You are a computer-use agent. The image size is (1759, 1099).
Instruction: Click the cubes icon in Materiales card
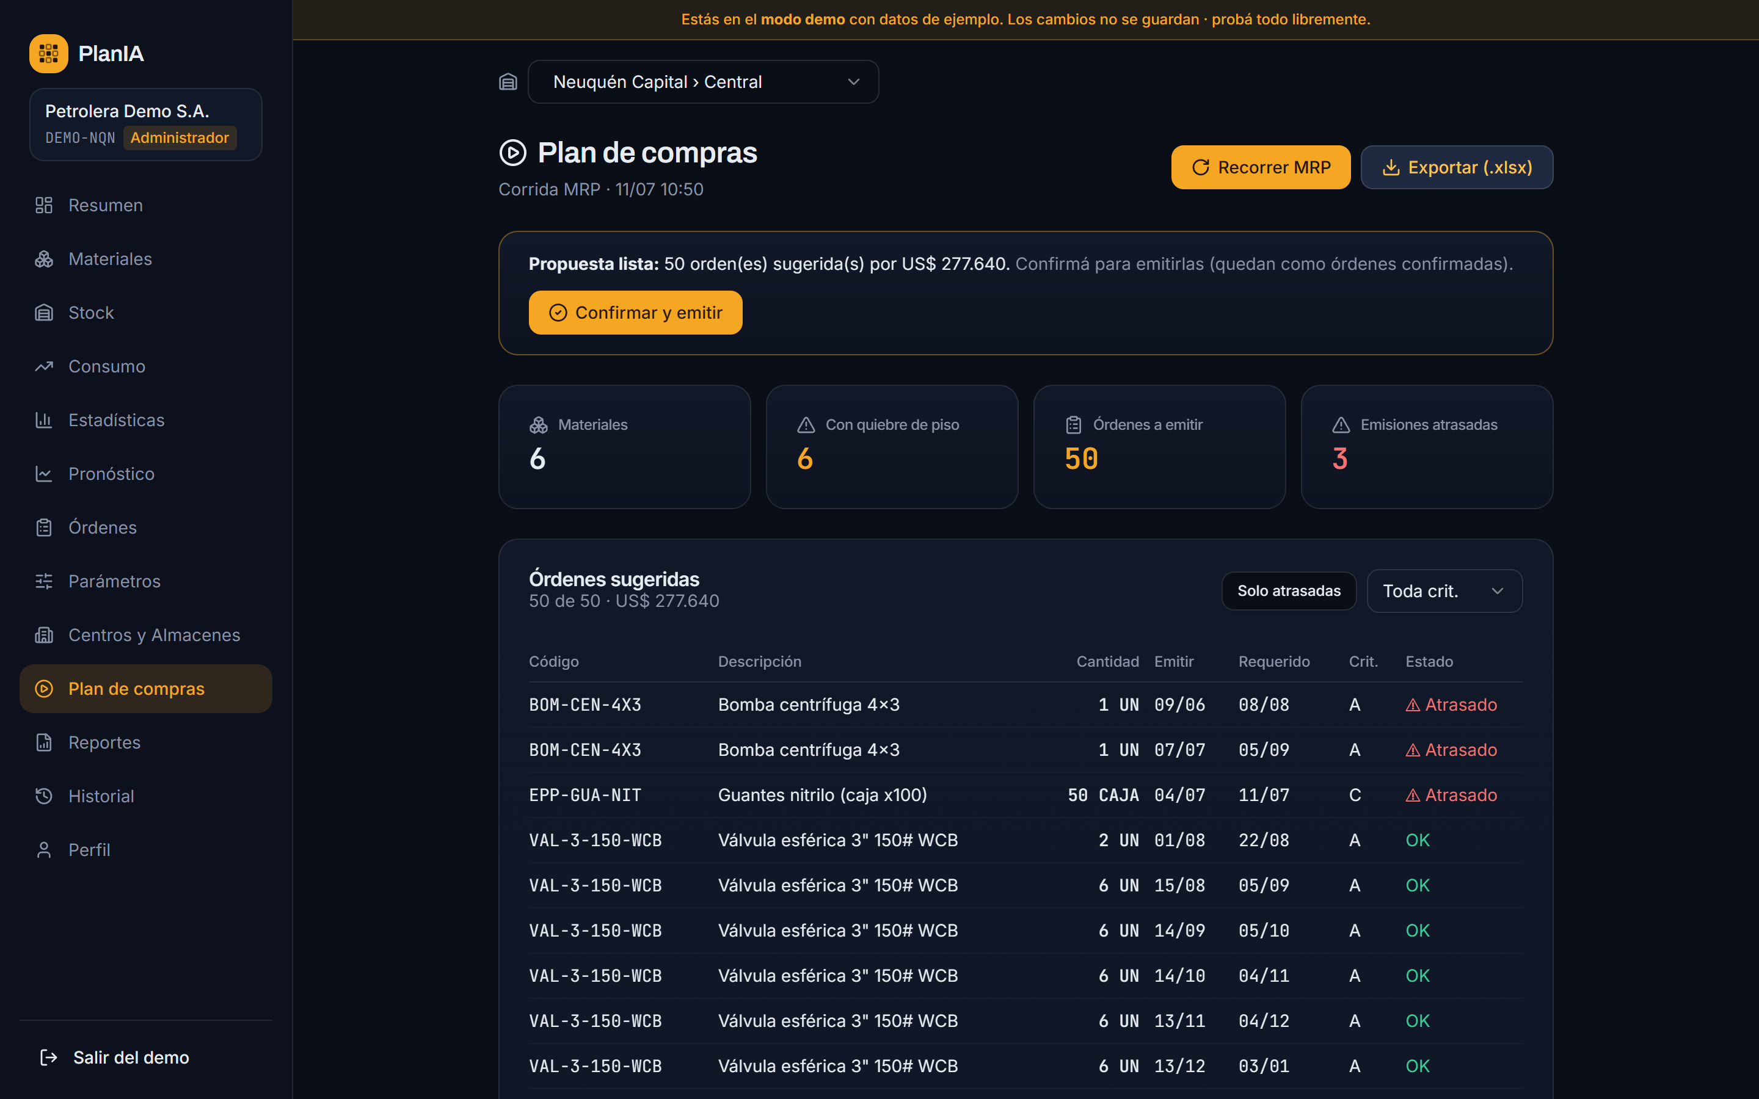(x=539, y=424)
